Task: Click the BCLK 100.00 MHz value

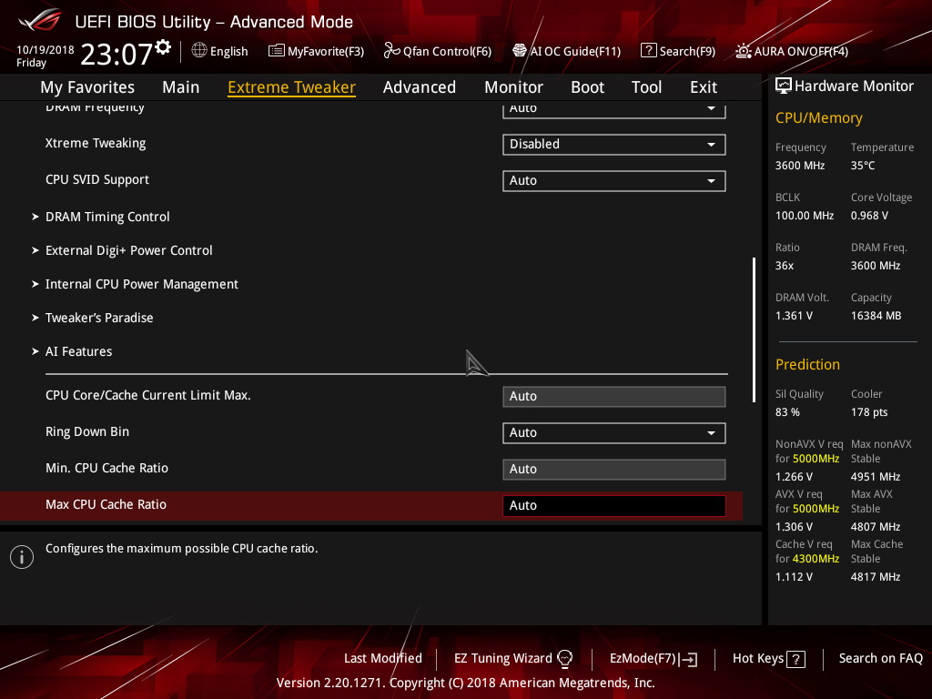Action: (805, 216)
